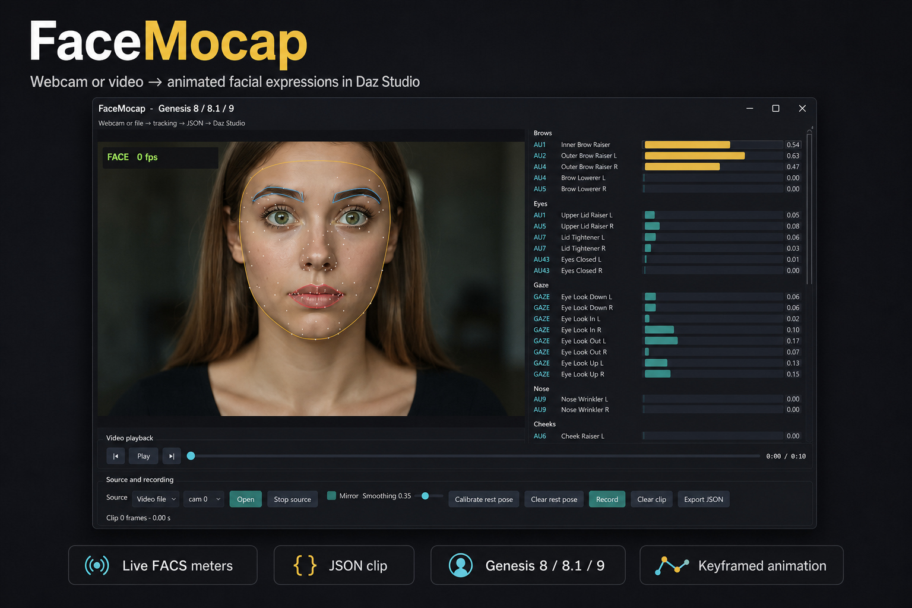Select the Lid Tightener R row label
This screenshot has height=608, width=912.
click(x=583, y=248)
